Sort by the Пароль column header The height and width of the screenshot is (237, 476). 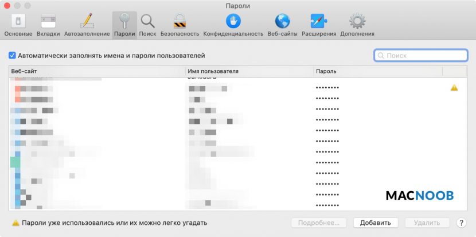pyautogui.click(x=377, y=71)
